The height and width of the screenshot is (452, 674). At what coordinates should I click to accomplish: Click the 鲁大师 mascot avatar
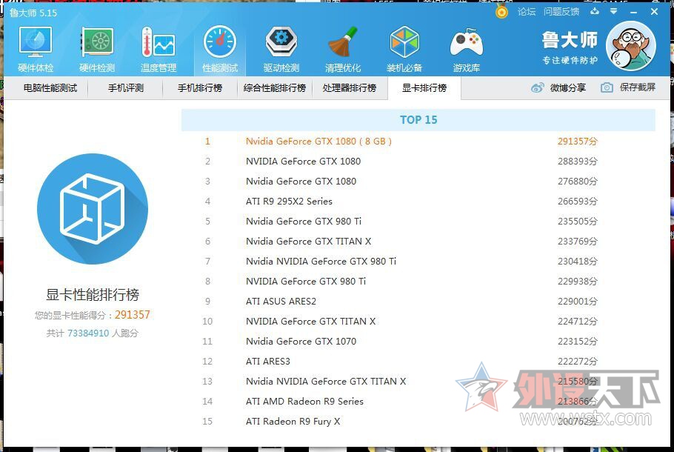630,46
